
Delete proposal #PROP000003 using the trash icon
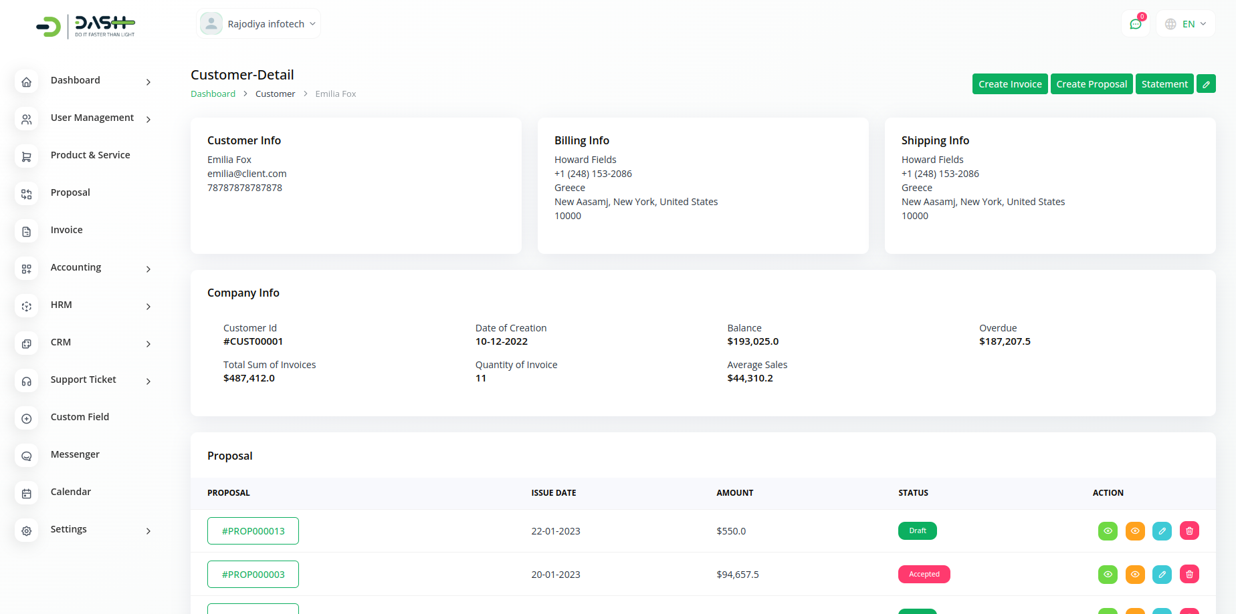coord(1189,575)
